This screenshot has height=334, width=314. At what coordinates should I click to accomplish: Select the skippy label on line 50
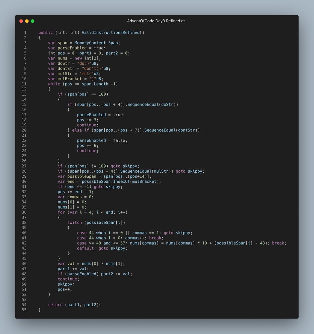coord(67,284)
